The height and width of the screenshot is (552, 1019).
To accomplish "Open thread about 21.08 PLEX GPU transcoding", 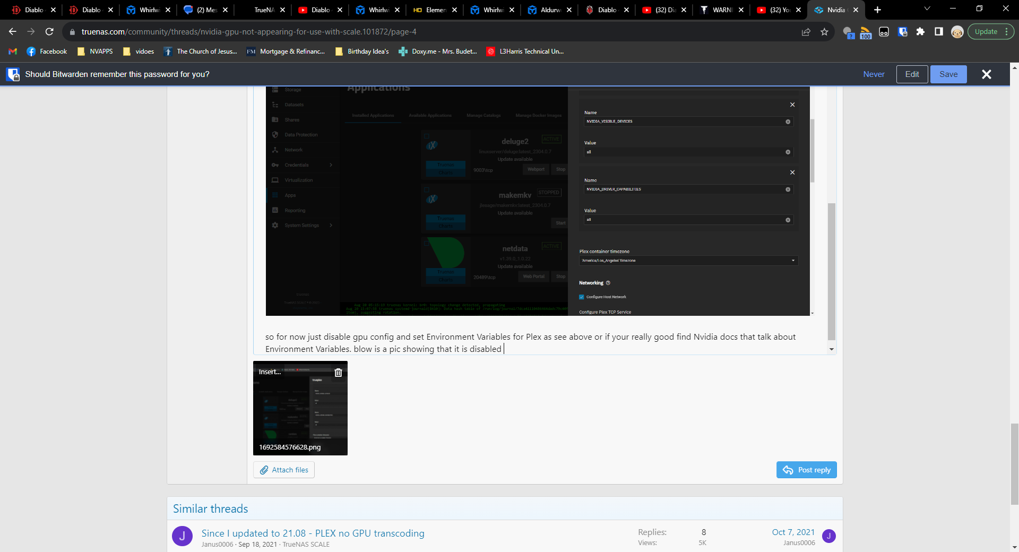I will tap(313, 533).
